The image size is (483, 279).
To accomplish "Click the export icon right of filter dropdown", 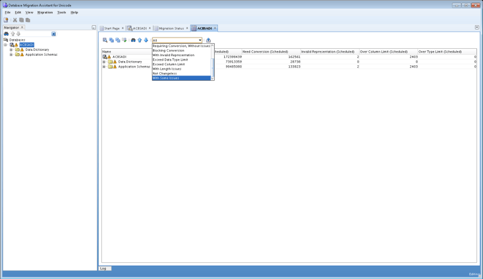I will pos(208,40).
